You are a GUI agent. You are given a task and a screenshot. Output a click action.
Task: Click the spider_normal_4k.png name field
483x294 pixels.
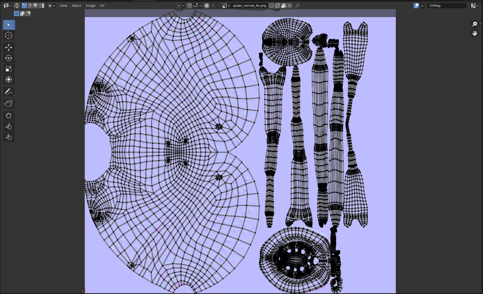click(249, 5)
